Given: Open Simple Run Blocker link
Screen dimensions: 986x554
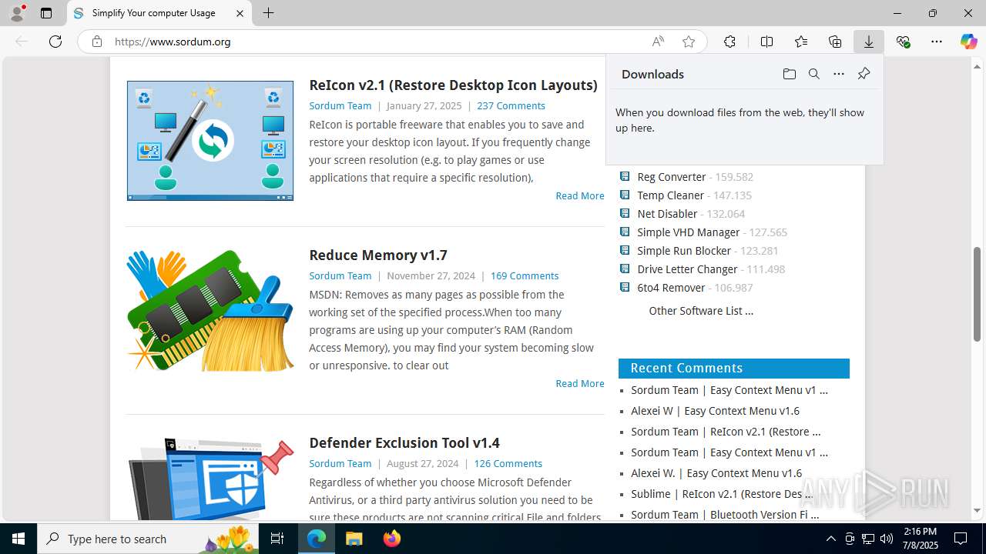Looking at the screenshot, I should 684,251.
